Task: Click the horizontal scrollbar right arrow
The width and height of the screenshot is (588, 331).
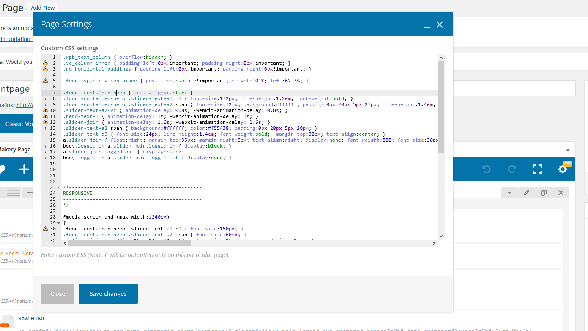Action: [434, 243]
